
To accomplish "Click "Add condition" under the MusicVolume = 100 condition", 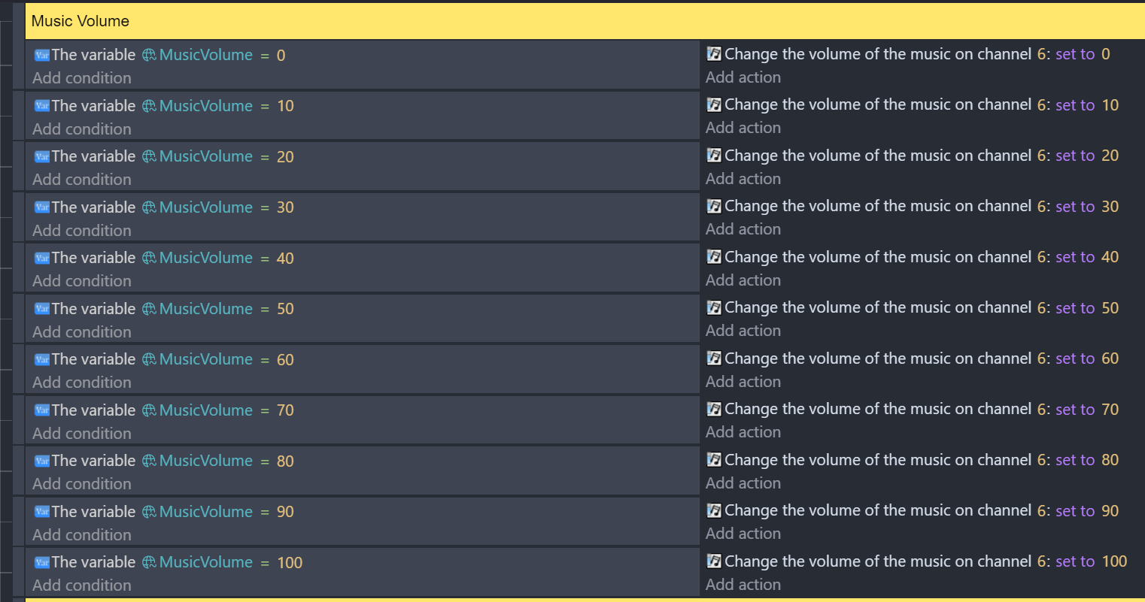I will [82, 585].
